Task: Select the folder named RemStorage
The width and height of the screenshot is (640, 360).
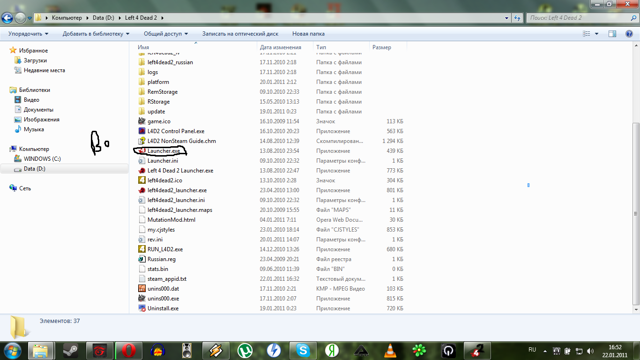Action: click(163, 92)
